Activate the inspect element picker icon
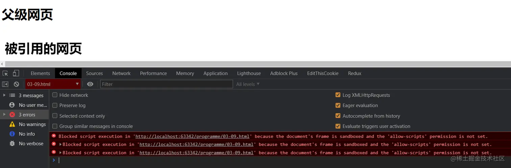Viewport: 511px width, 168px height. 5,73
